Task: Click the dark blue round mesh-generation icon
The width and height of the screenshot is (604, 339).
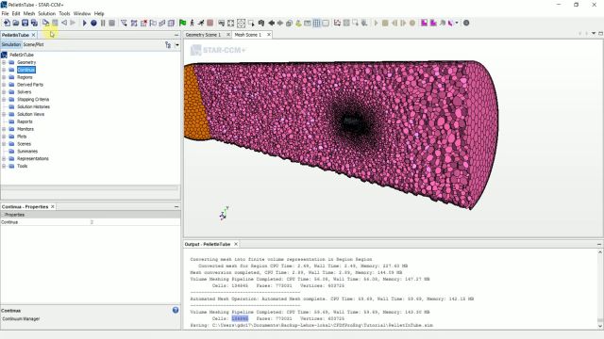Action: [93, 23]
